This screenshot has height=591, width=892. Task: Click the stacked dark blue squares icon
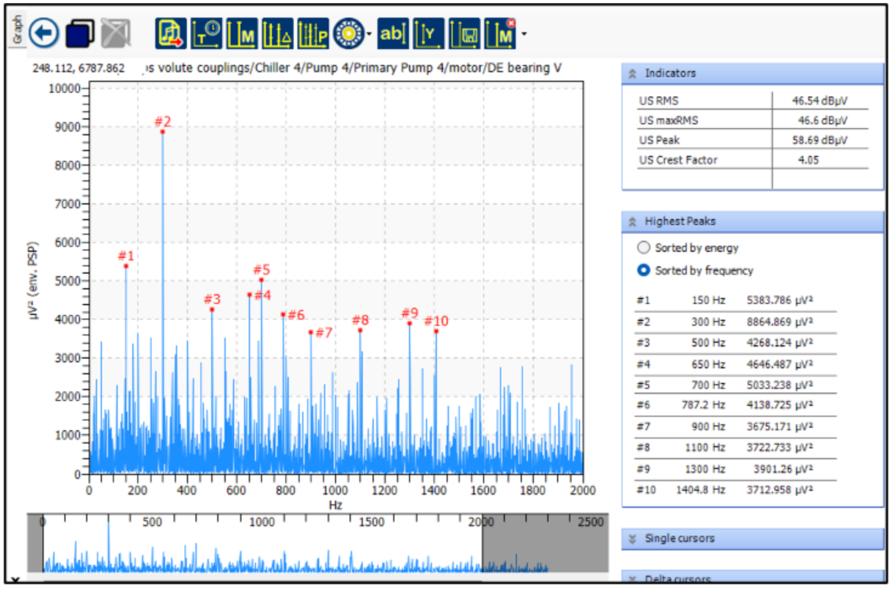point(80,33)
